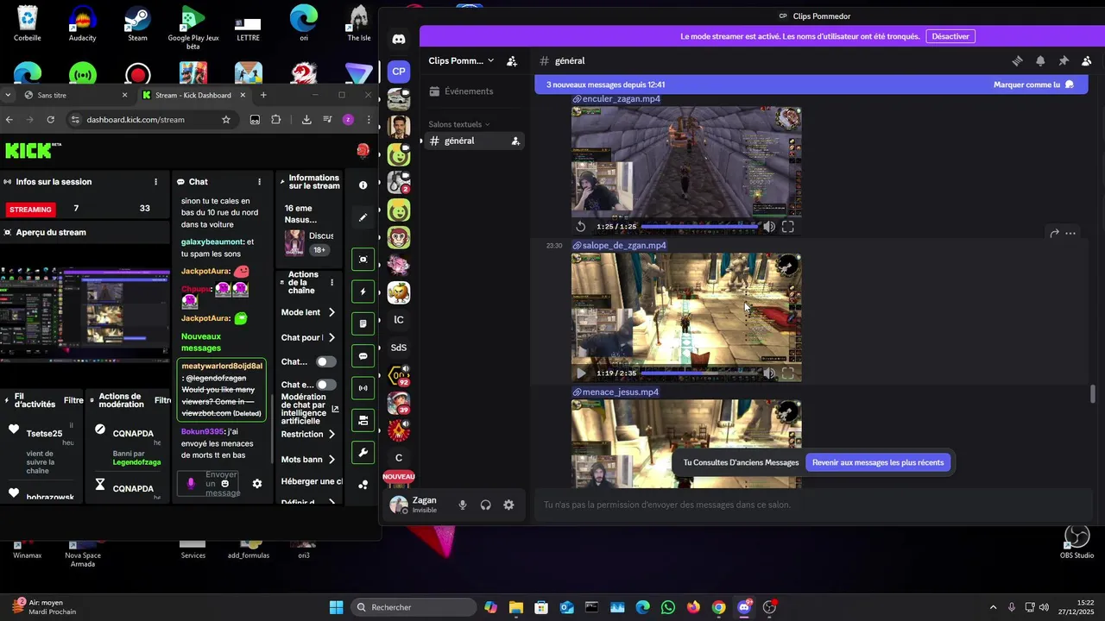Play salope_de_zgan.mp4 video
This screenshot has height=621, width=1105.
coord(581,373)
